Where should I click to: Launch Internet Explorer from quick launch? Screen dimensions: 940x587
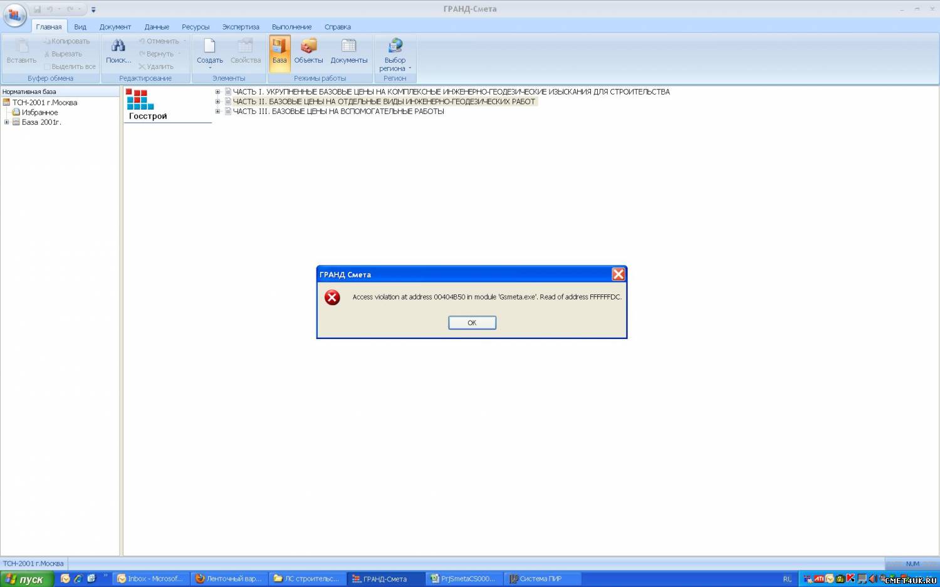point(78,579)
